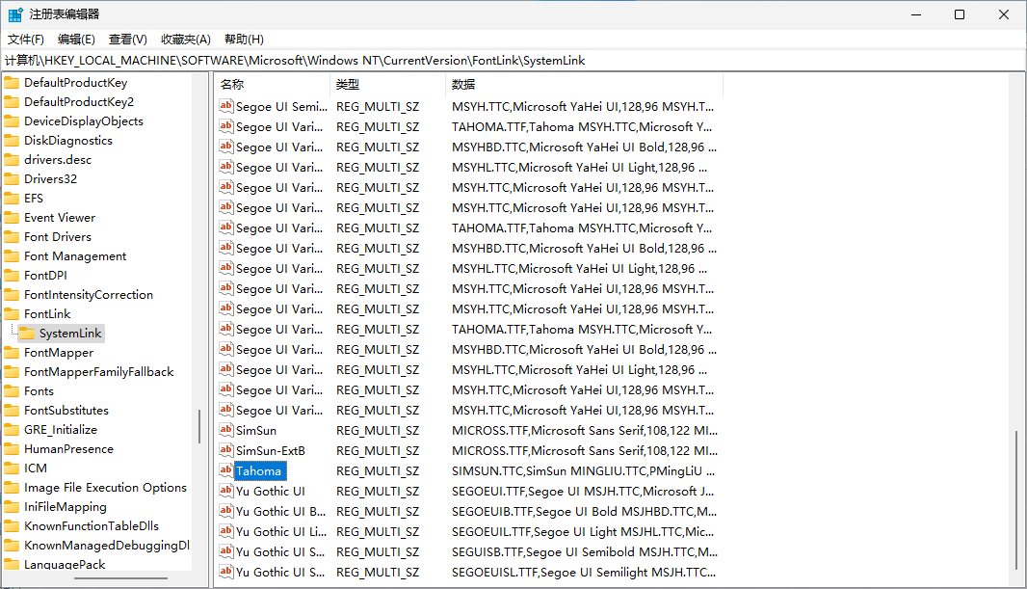Screen dimensions: 1027x589
Task: Click the Fonts key folder icon
Action: click(x=12, y=391)
